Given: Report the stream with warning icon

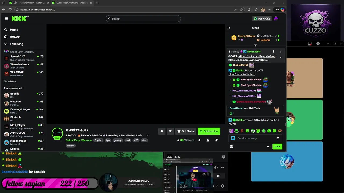Looking at the screenshot, I should (208, 140).
